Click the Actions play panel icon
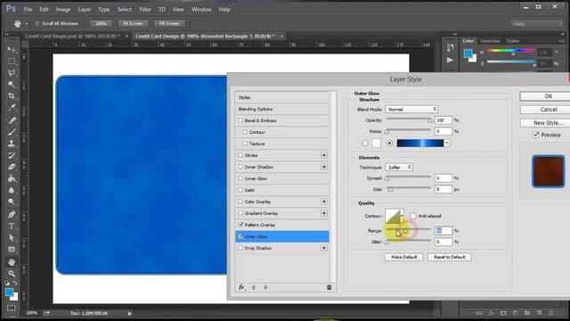Viewport: 570px width, 321px height. point(451,60)
